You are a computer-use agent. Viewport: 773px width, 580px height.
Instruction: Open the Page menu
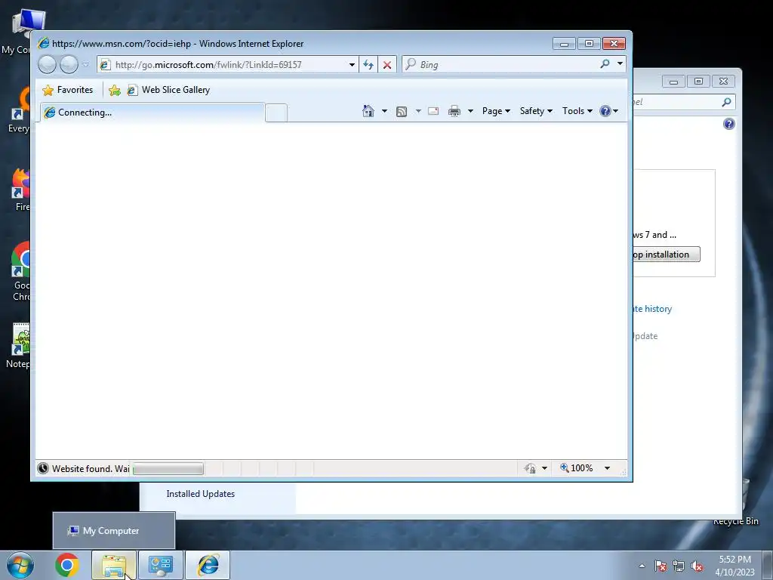click(496, 111)
